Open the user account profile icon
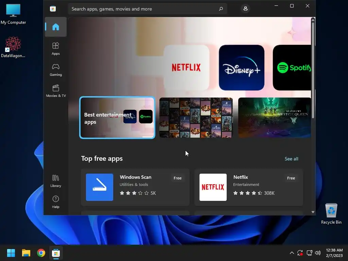The width and height of the screenshot is (348, 261). [x=245, y=8]
